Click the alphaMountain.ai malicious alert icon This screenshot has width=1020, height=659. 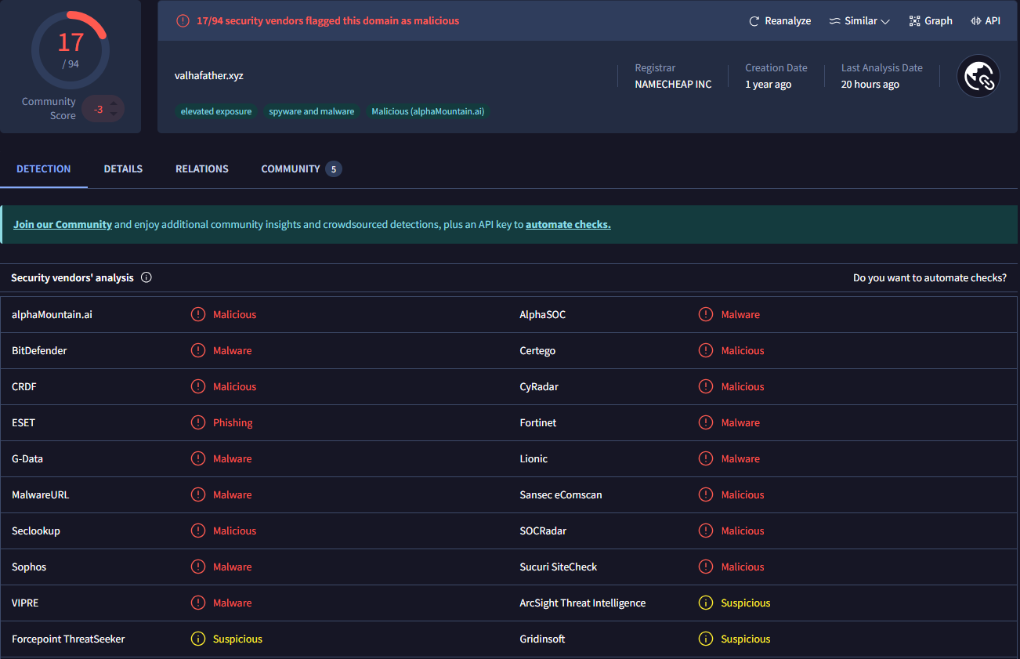[x=198, y=314]
